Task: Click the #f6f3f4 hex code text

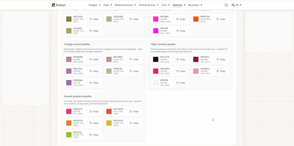Action: pyautogui.click(x=164, y=80)
